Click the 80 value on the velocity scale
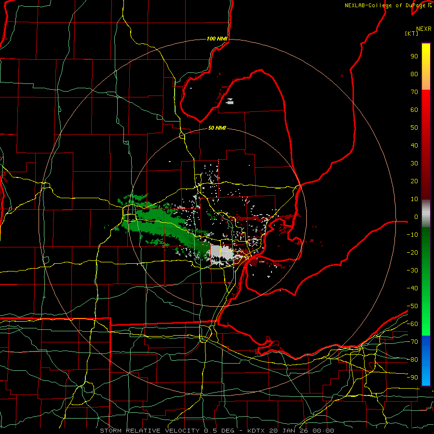The width and height of the screenshot is (434, 434). pyautogui.click(x=414, y=74)
